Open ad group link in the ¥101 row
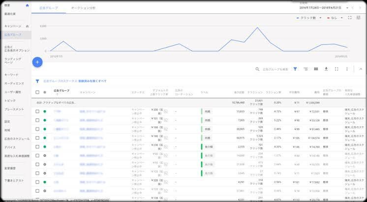This screenshot has width=367, height=202. [x=61, y=120]
